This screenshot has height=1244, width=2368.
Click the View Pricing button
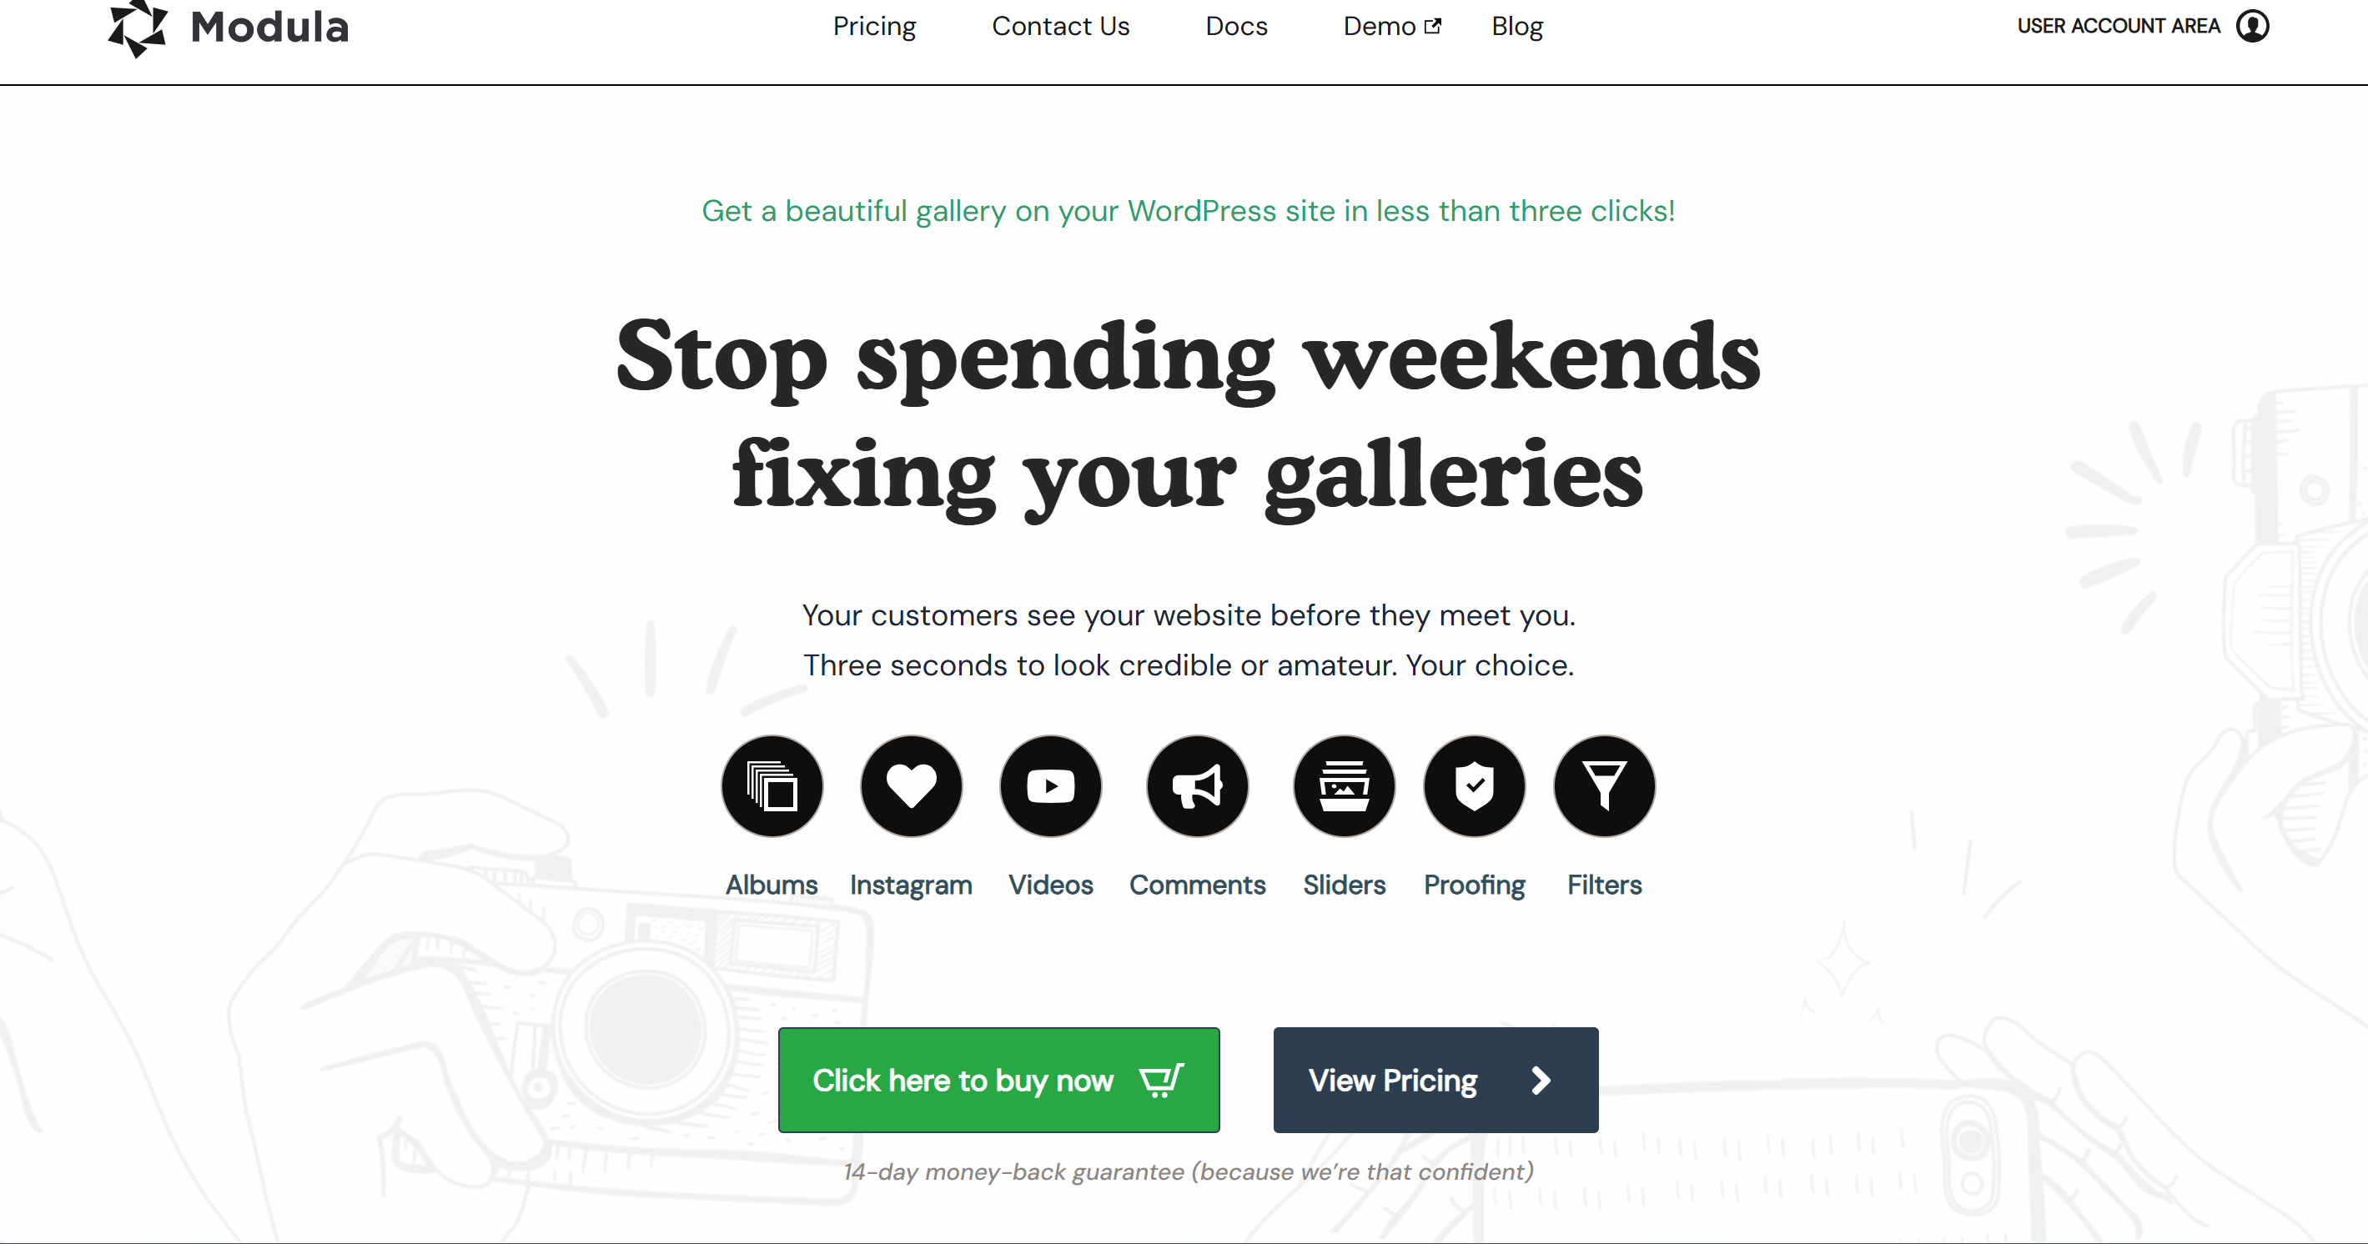click(1435, 1080)
